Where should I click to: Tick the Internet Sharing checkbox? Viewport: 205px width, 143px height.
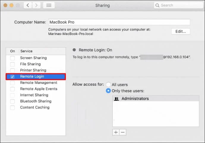12,95
